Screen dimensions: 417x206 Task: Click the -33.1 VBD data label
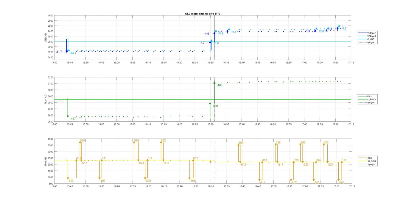(x=73, y=53)
